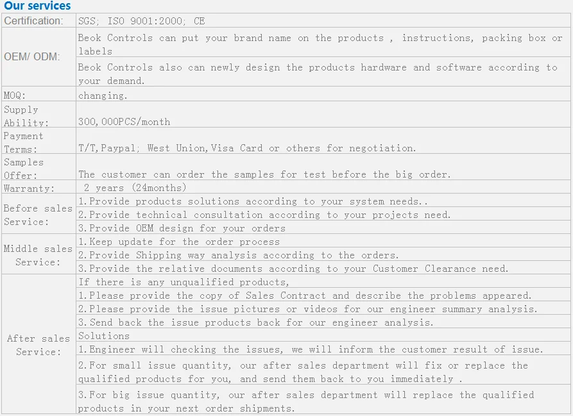Image resolution: width=573 pixels, height=416 pixels.
Task: Click the 'Samples Offer:' label
Action: pos(23,169)
